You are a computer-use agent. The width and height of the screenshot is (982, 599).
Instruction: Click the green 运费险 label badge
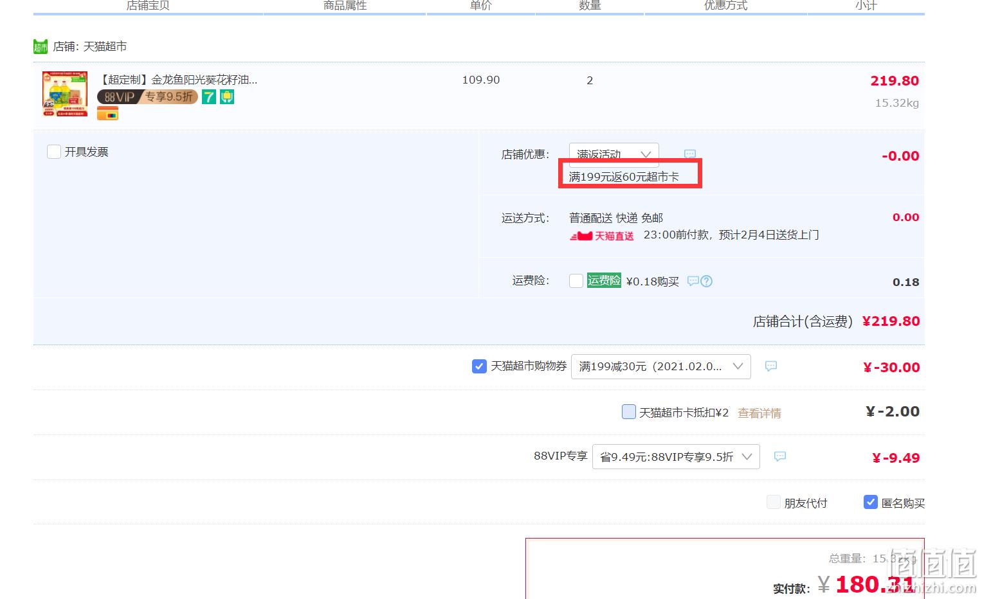[x=604, y=280]
